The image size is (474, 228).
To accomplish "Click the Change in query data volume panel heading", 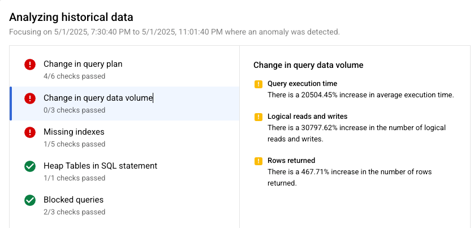I will 308,65.
